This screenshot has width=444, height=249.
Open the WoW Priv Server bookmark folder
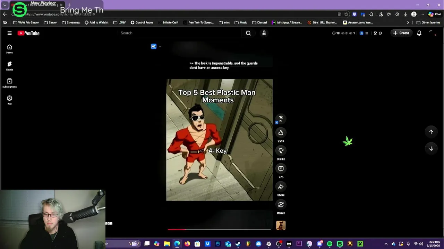coord(26,22)
